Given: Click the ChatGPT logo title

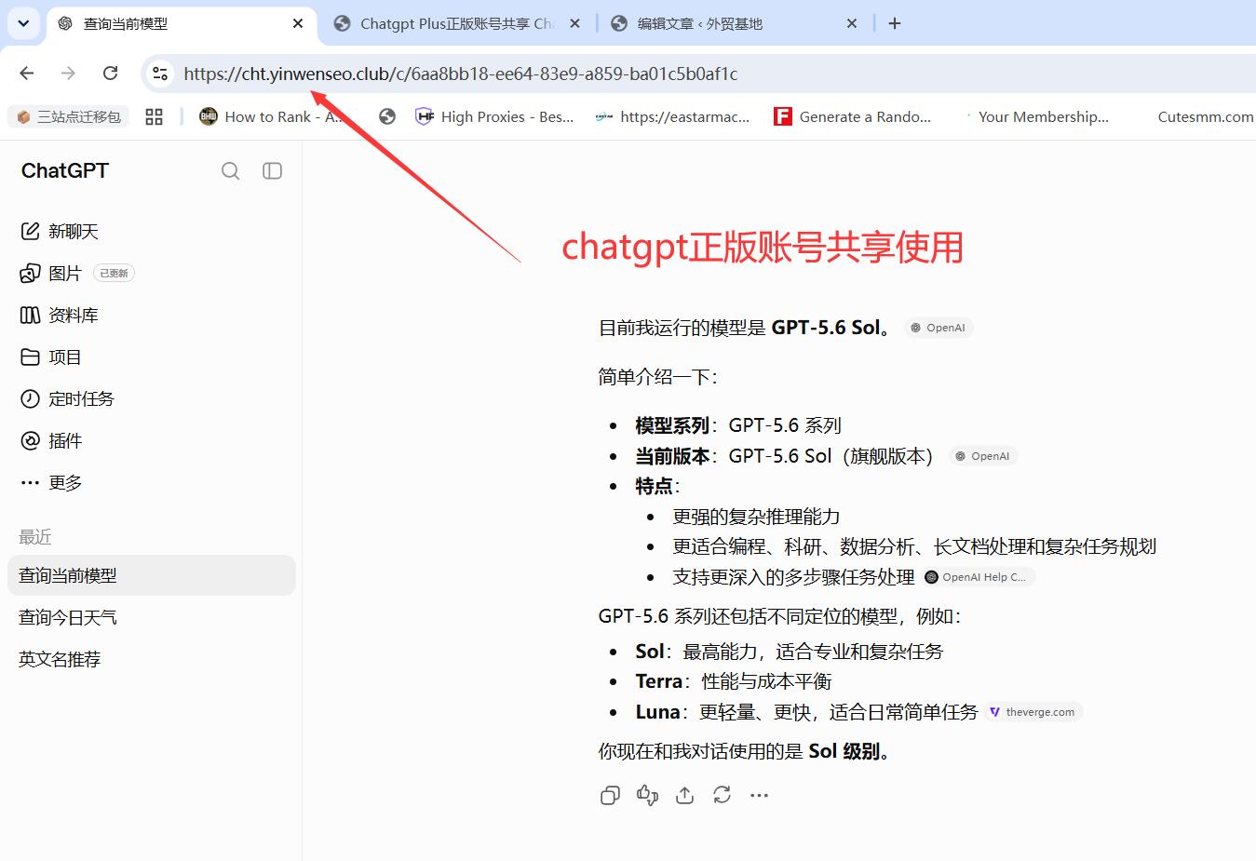Looking at the screenshot, I should tap(65, 170).
